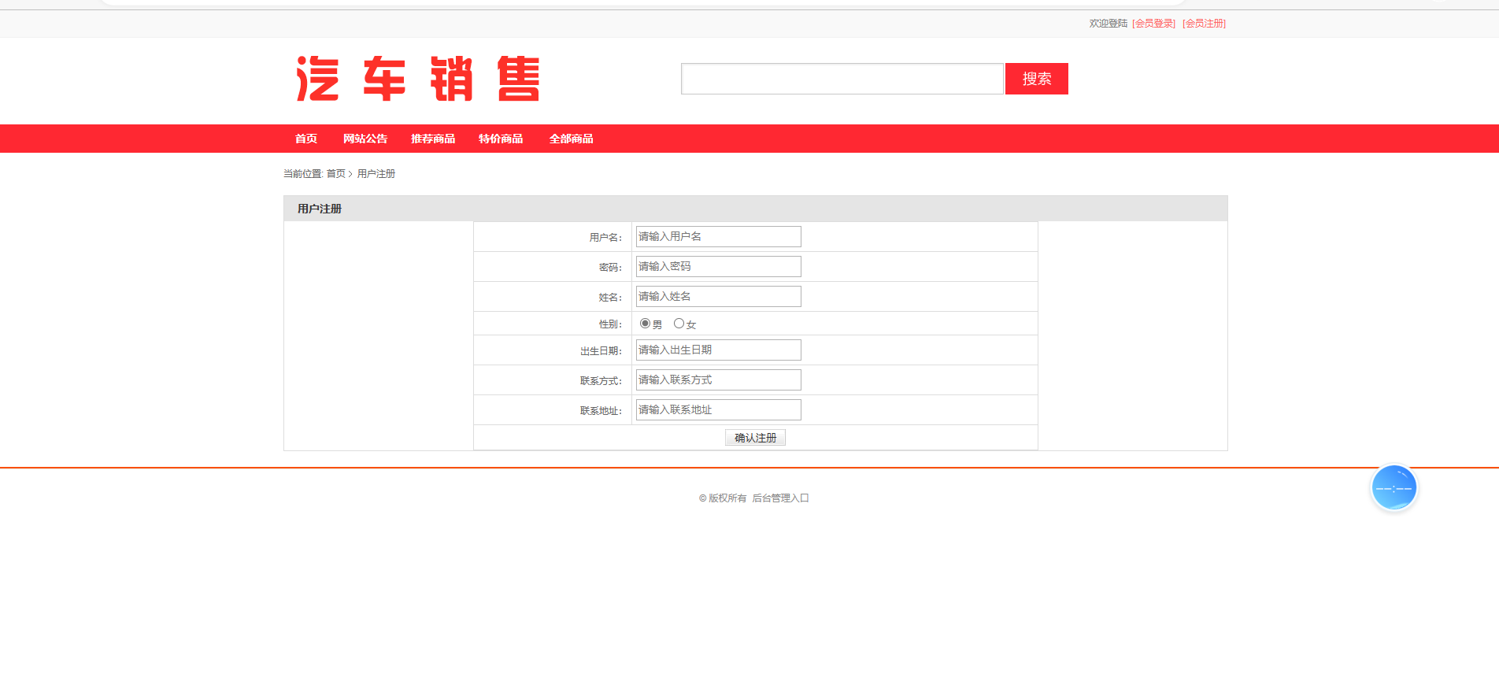Screen dimensions: 1499x696
Task: Go to 推荐商品 in navigation bar
Action: [433, 139]
